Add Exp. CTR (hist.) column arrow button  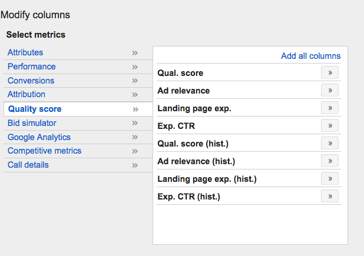330,196
